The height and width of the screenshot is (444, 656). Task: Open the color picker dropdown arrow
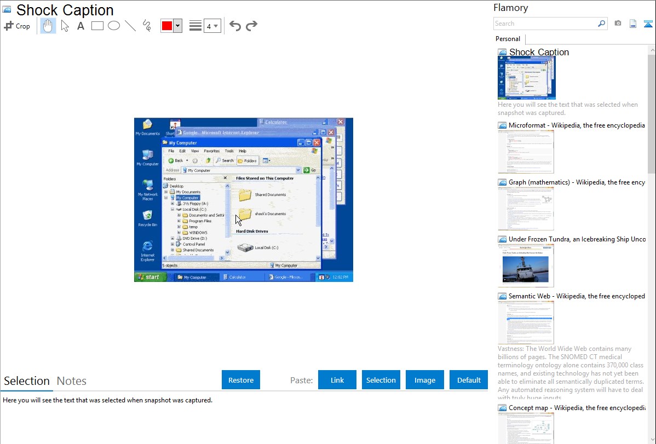(x=178, y=26)
